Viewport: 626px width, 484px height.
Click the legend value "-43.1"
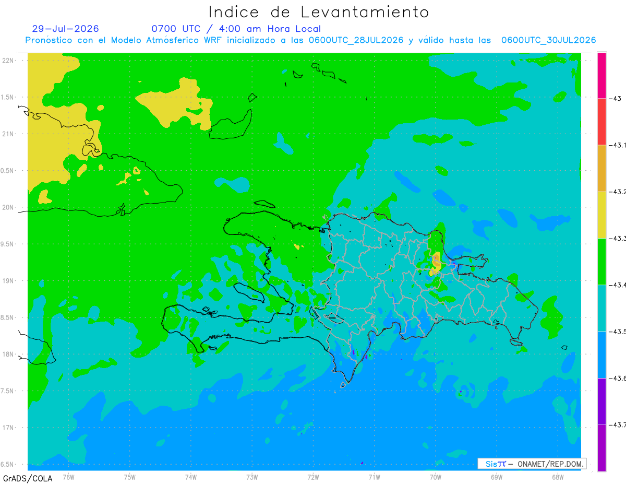tap(616, 145)
